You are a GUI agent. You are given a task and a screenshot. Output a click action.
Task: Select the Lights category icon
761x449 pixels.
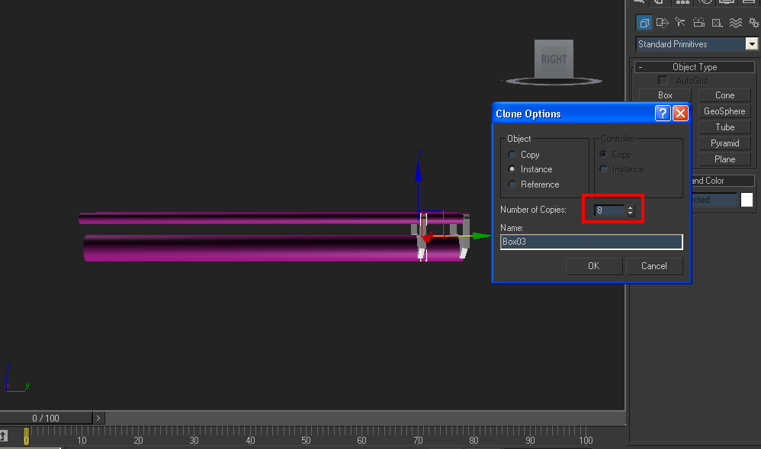pos(680,23)
